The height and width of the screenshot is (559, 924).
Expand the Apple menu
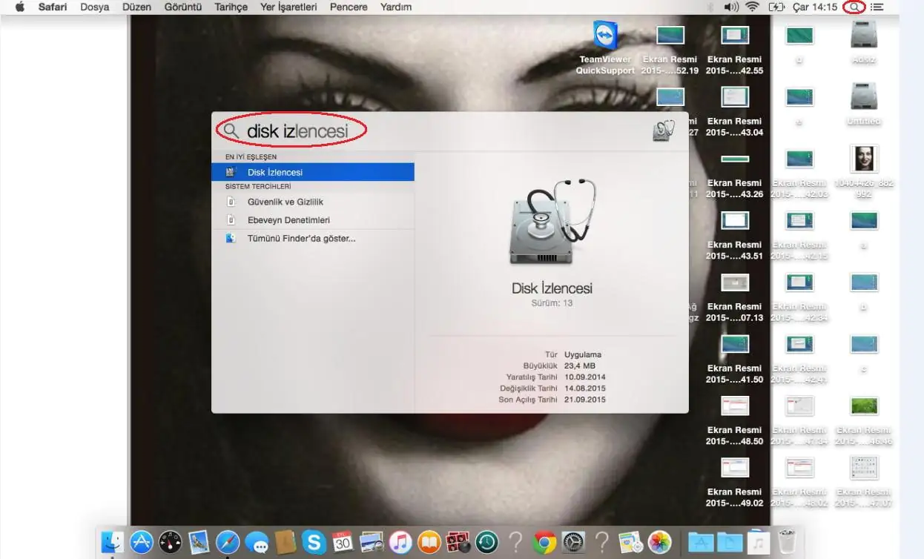click(x=20, y=7)
